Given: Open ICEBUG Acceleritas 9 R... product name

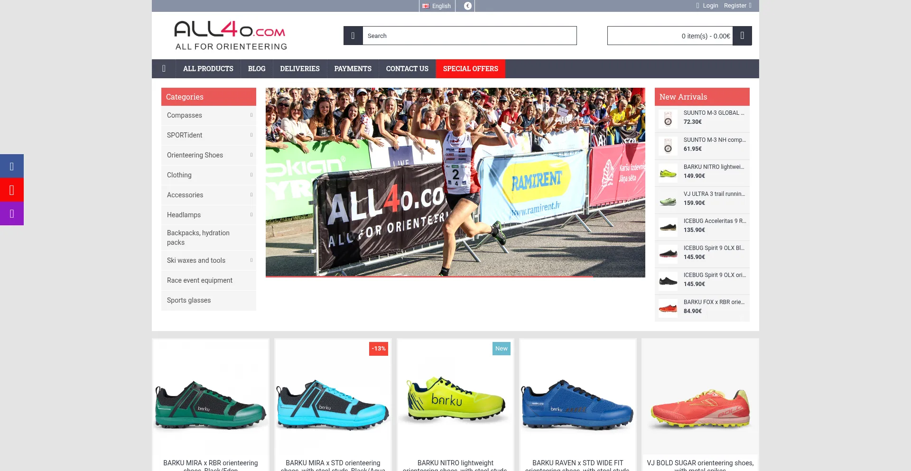Looking at the screenshot, I should coord(715,221).
